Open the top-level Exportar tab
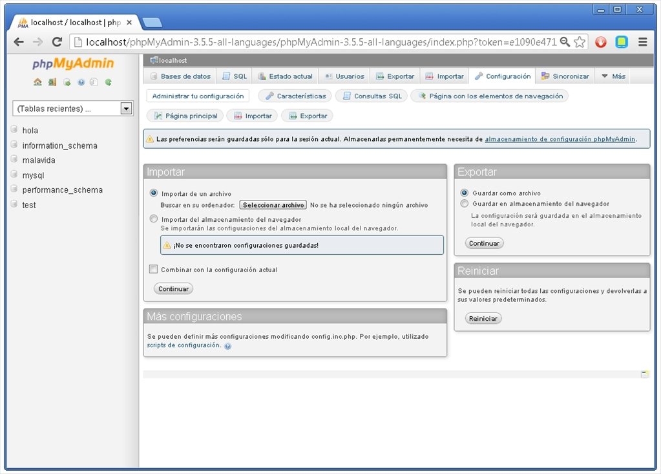 tap(395, 76)
